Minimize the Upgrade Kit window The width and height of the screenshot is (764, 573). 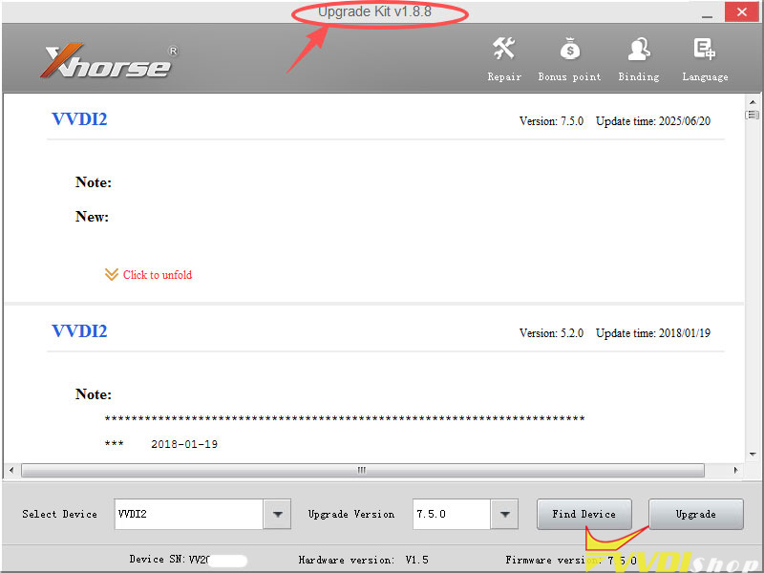706,12
